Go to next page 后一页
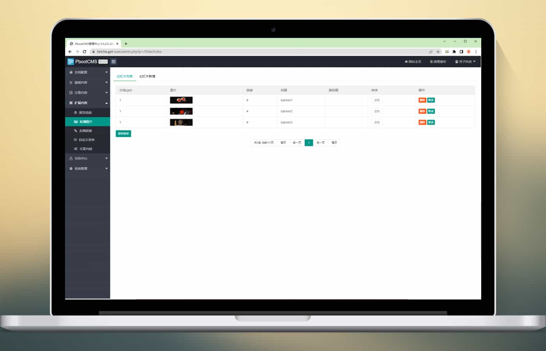Image resolution: width=546 pixels, height=351 pixels. tap(321, 143)
